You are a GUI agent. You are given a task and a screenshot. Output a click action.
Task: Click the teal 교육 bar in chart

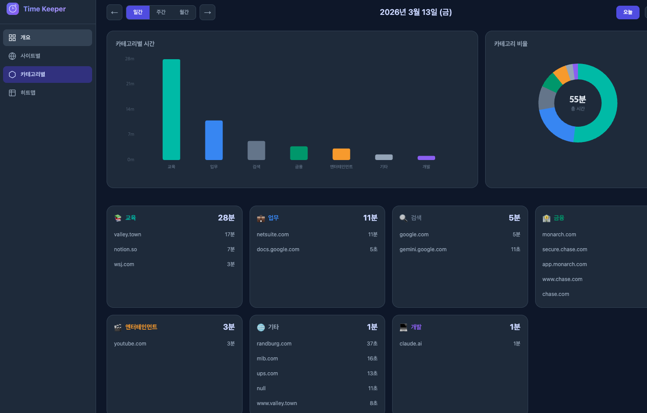pos(172,110)
